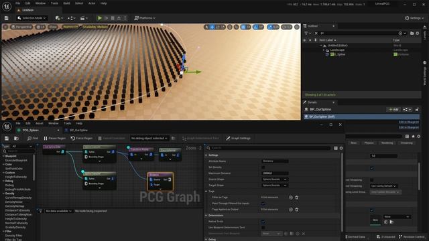Screen dimensions: 429x241
Task: Open property matrix grid icon in node details
Action: pyautogui.click(x=336, y=148)
